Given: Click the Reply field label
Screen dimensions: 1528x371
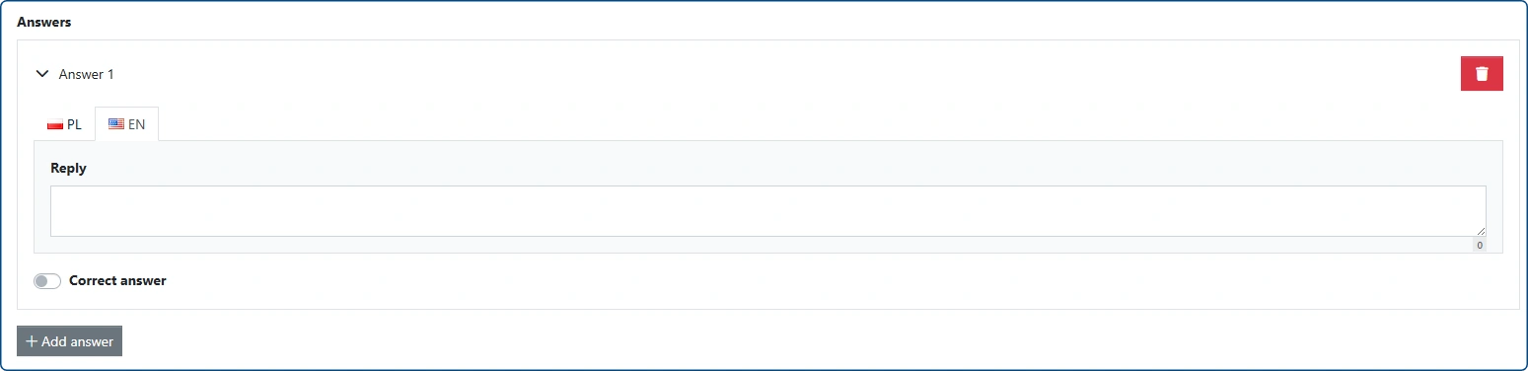Looking at the screenshot, I should click(x=68, y=168).
